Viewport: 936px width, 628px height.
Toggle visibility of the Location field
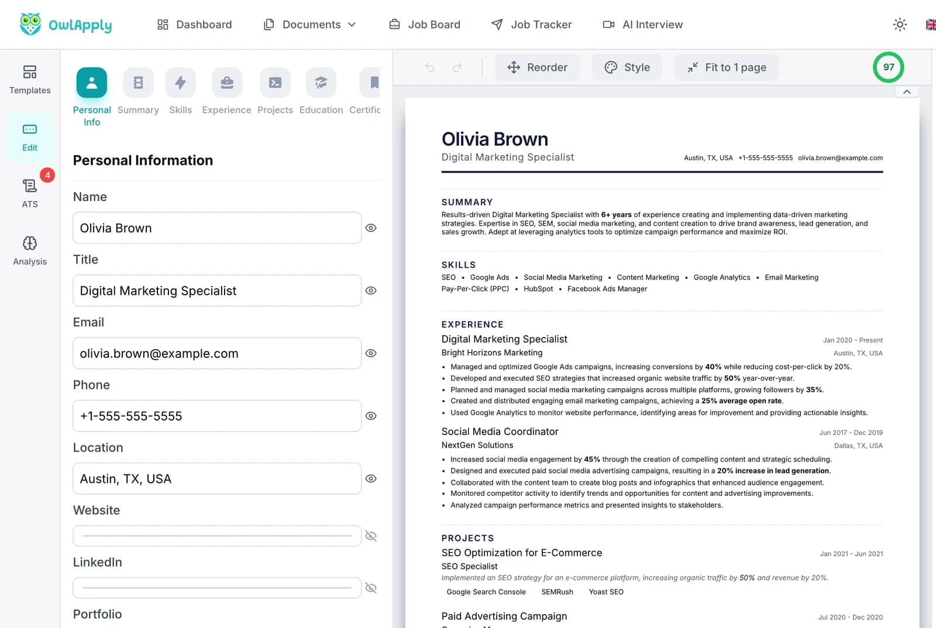[x=371, y=478]
